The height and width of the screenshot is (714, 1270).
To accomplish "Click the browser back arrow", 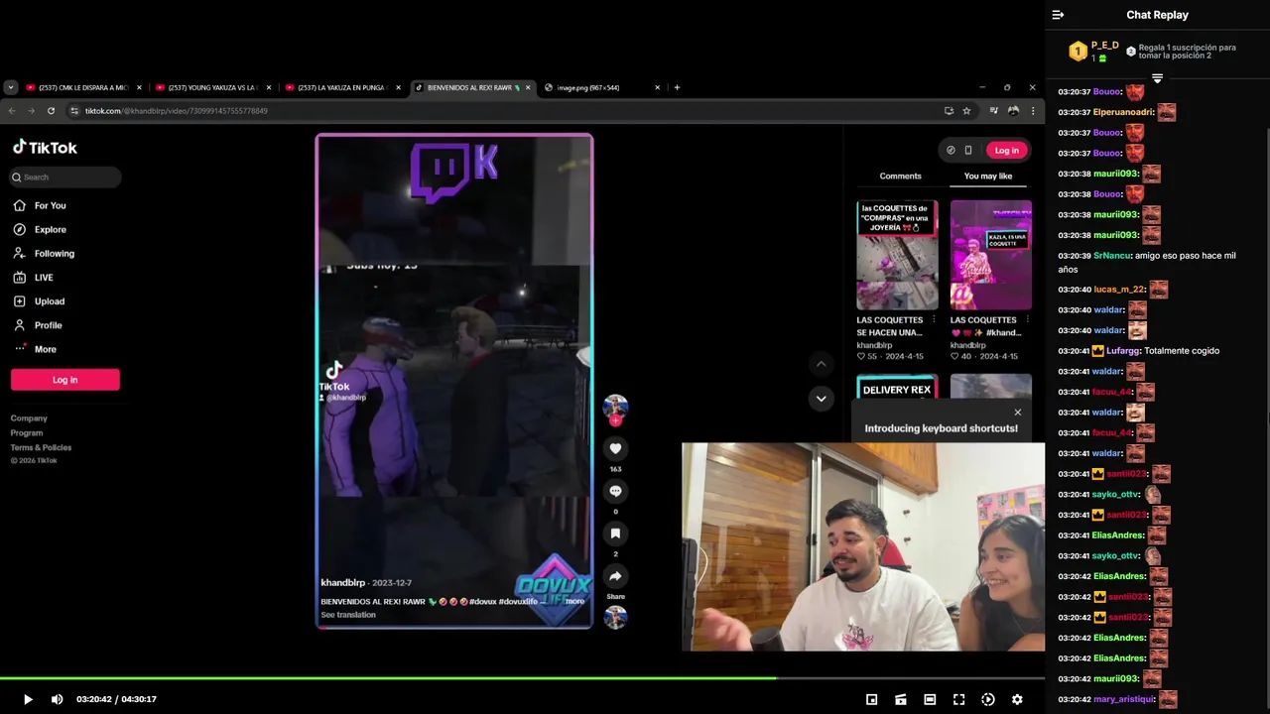I will pyautogui.click(x=12, y=111).
